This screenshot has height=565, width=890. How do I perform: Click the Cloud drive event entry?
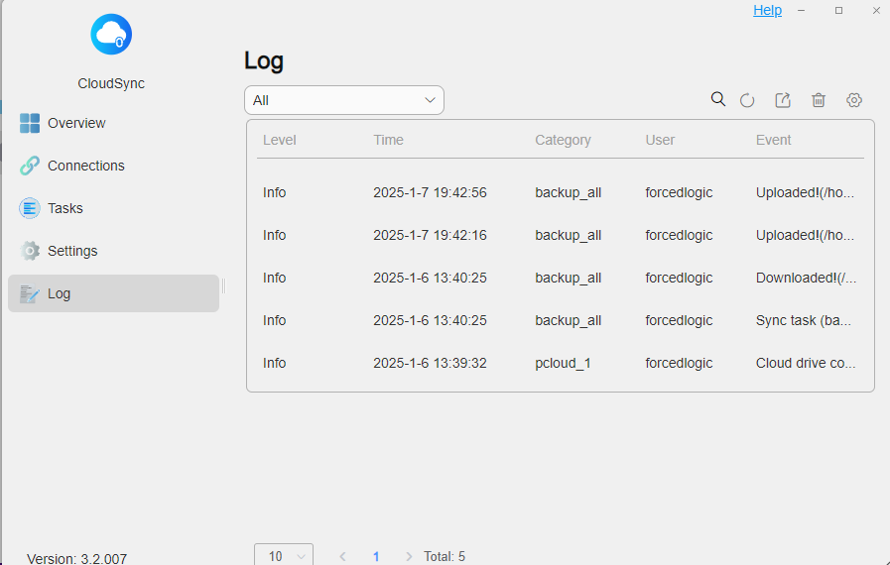806,363
